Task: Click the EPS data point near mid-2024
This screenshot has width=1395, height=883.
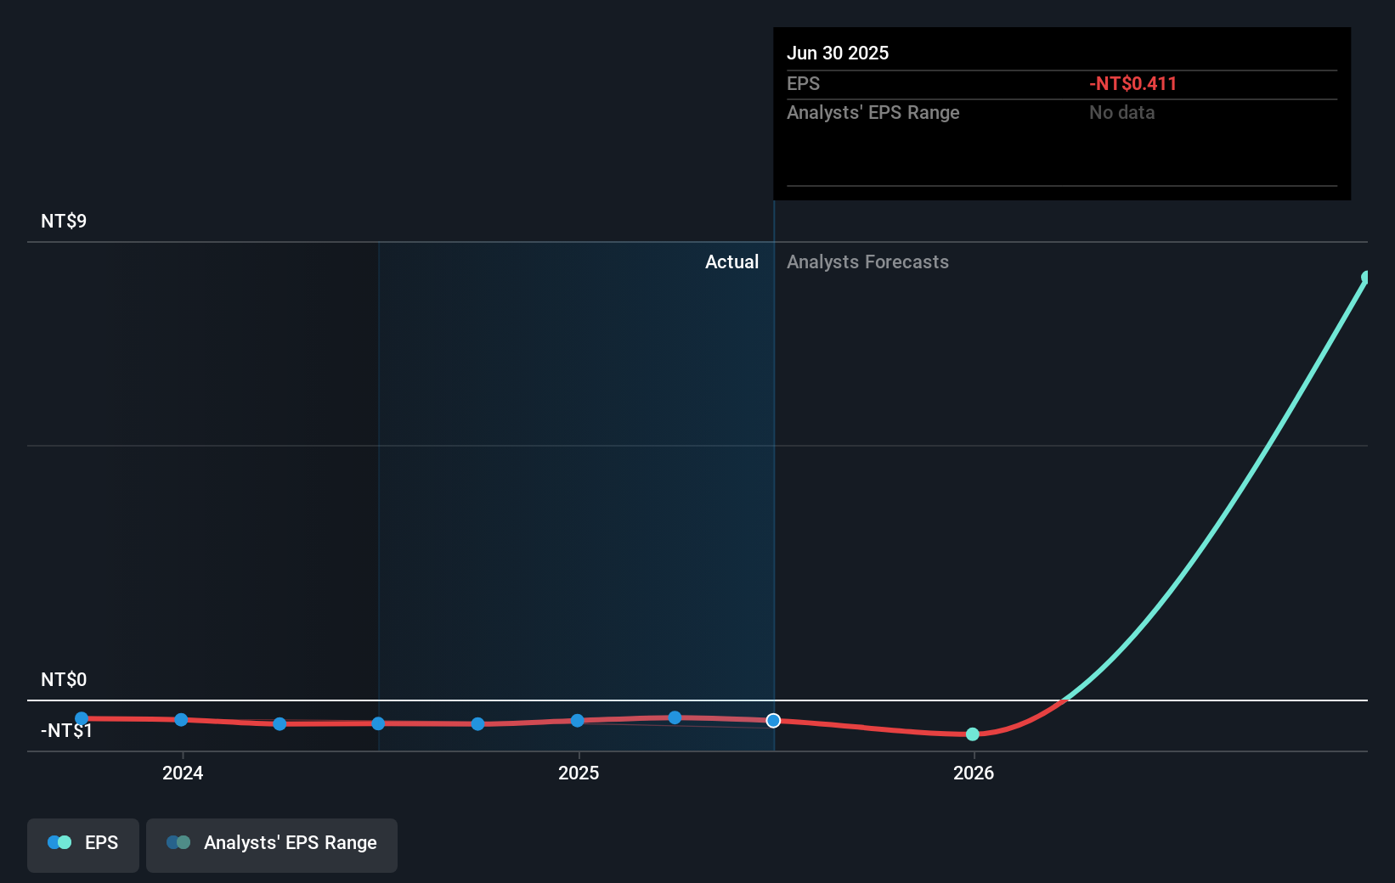Action: (x=378, y=723)
